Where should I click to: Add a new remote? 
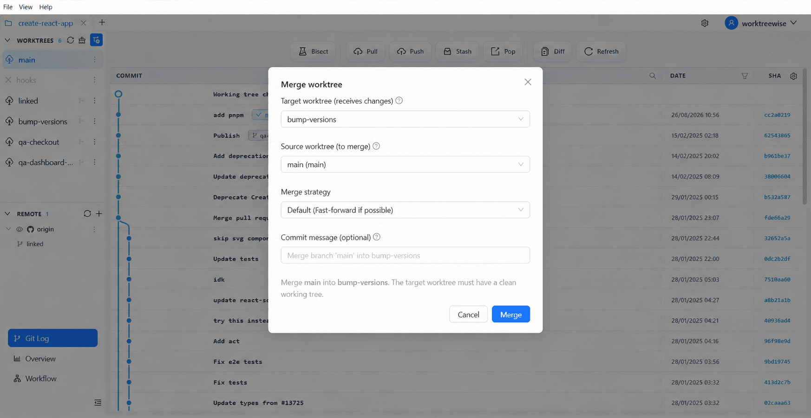[x=99, y=214]
